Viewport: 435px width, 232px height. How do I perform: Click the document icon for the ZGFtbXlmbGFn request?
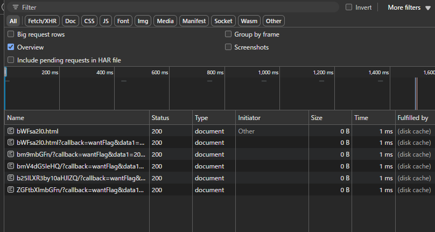pyautogui.click(x=11, y=190)
